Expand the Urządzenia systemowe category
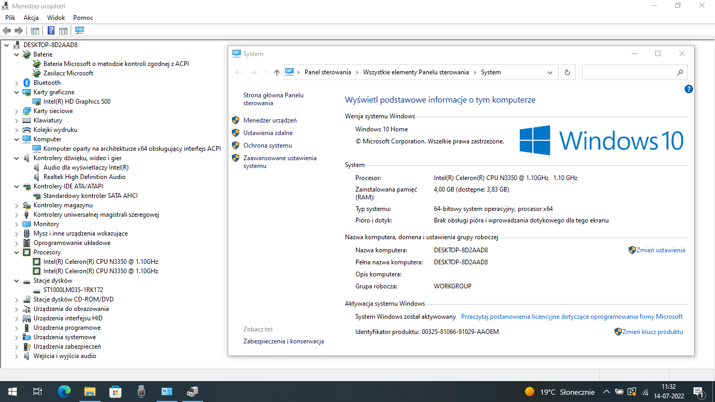Viewport: 715px width, 402px height. pos(17,337)
